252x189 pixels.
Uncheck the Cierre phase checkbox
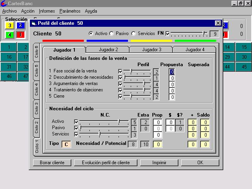120,96
